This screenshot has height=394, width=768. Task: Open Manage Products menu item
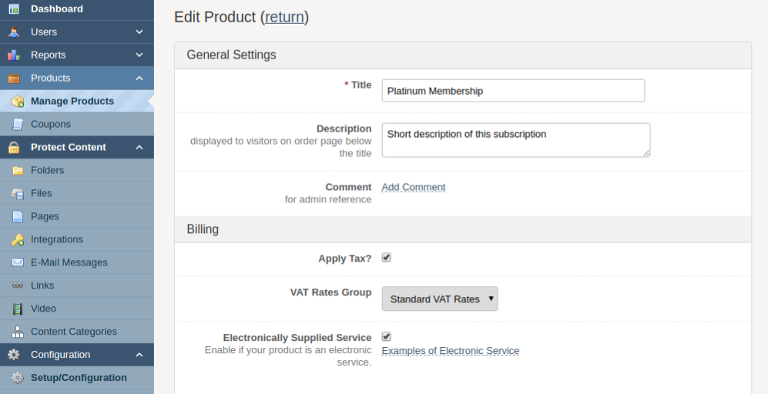[x=72, y=101]
